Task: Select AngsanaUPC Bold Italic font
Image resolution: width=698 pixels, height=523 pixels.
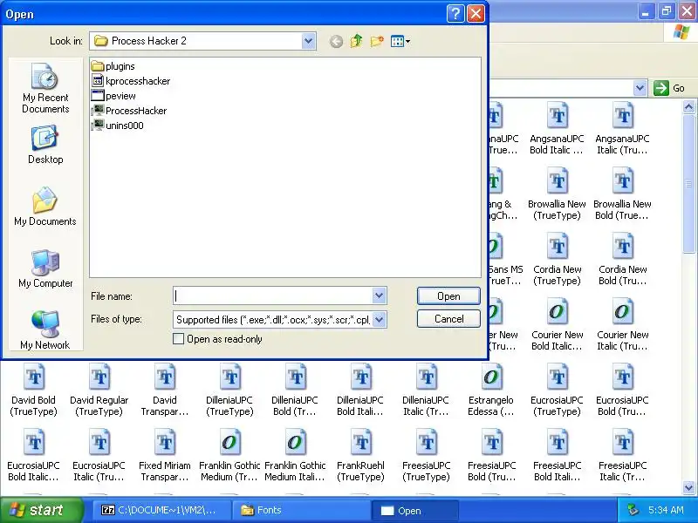Action: coord(557,128)
